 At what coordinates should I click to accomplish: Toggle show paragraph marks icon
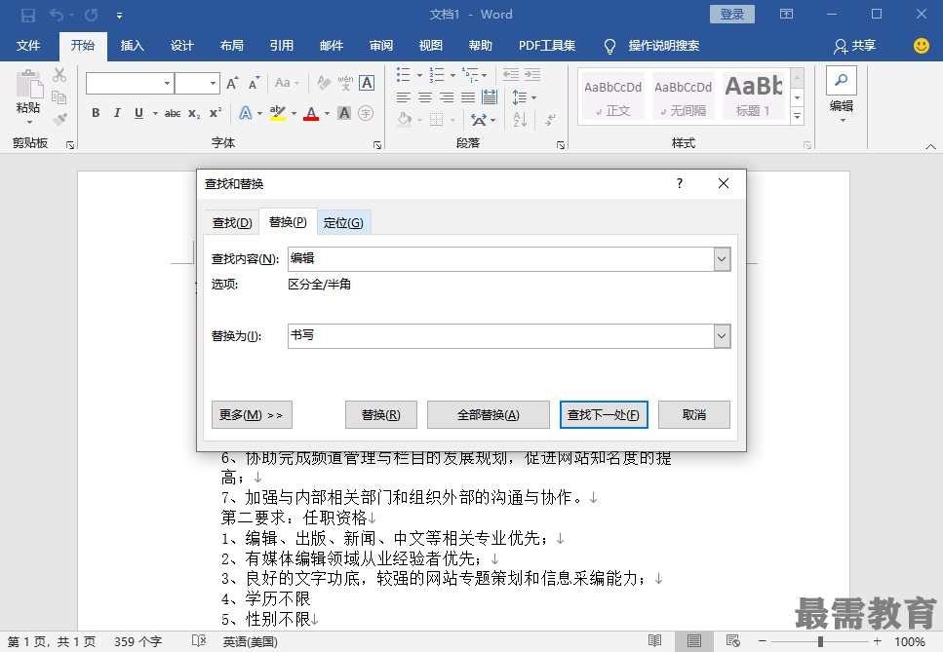[550, 120]
